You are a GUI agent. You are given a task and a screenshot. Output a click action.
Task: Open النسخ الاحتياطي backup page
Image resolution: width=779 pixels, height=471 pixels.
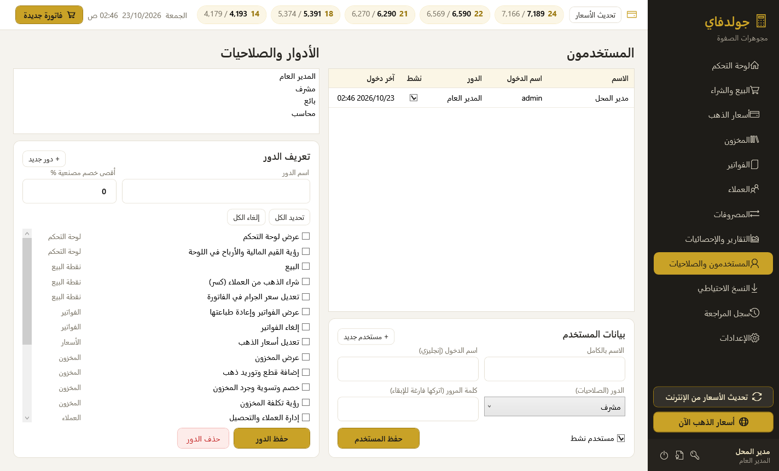pos(713,288)
